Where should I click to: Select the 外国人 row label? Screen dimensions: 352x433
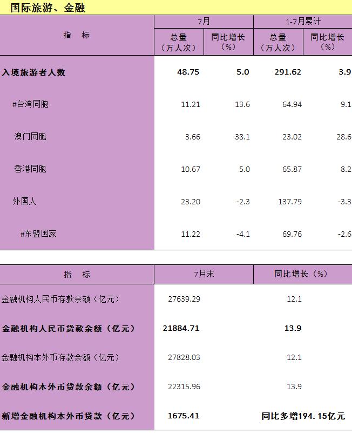24,201
